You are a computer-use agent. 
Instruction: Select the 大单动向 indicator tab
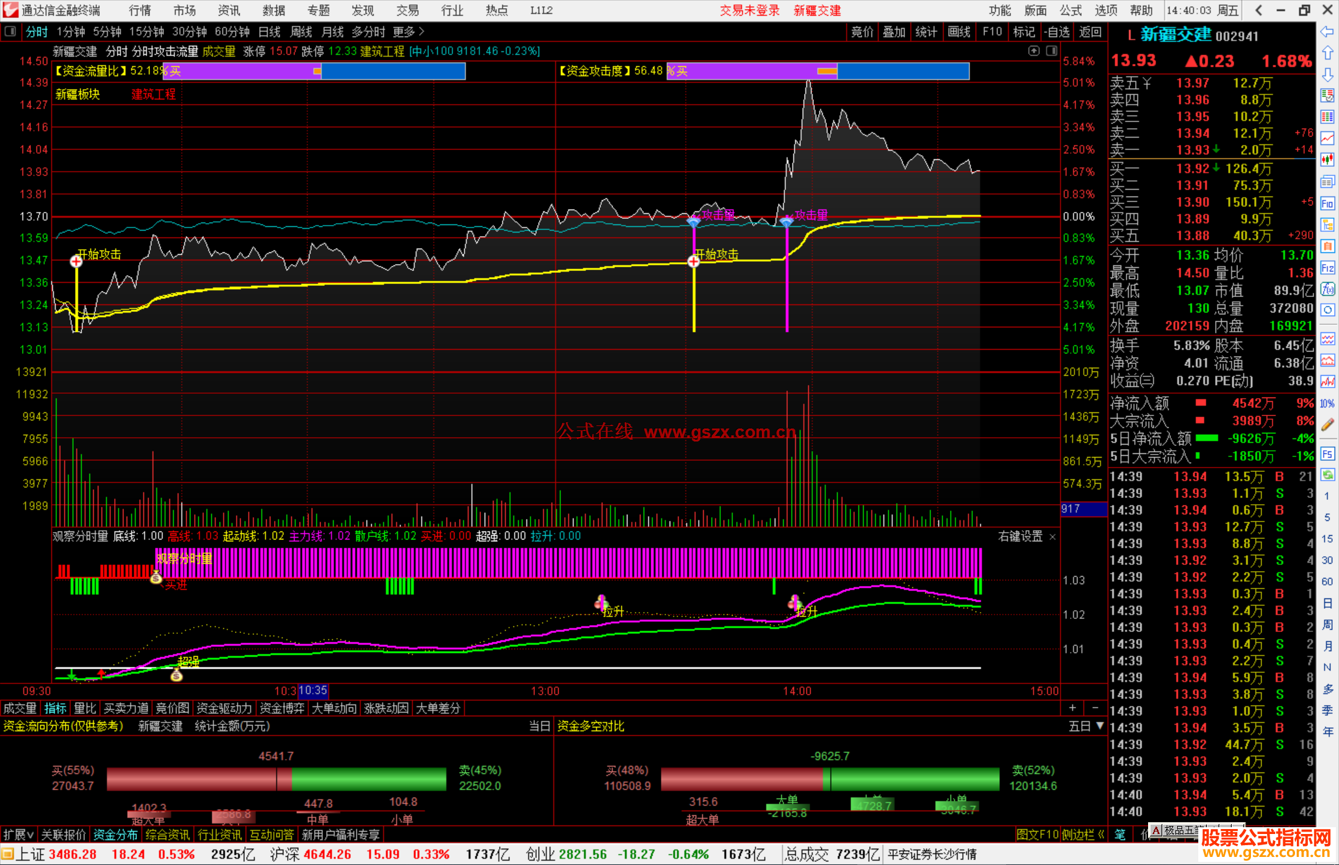[334, 708]
